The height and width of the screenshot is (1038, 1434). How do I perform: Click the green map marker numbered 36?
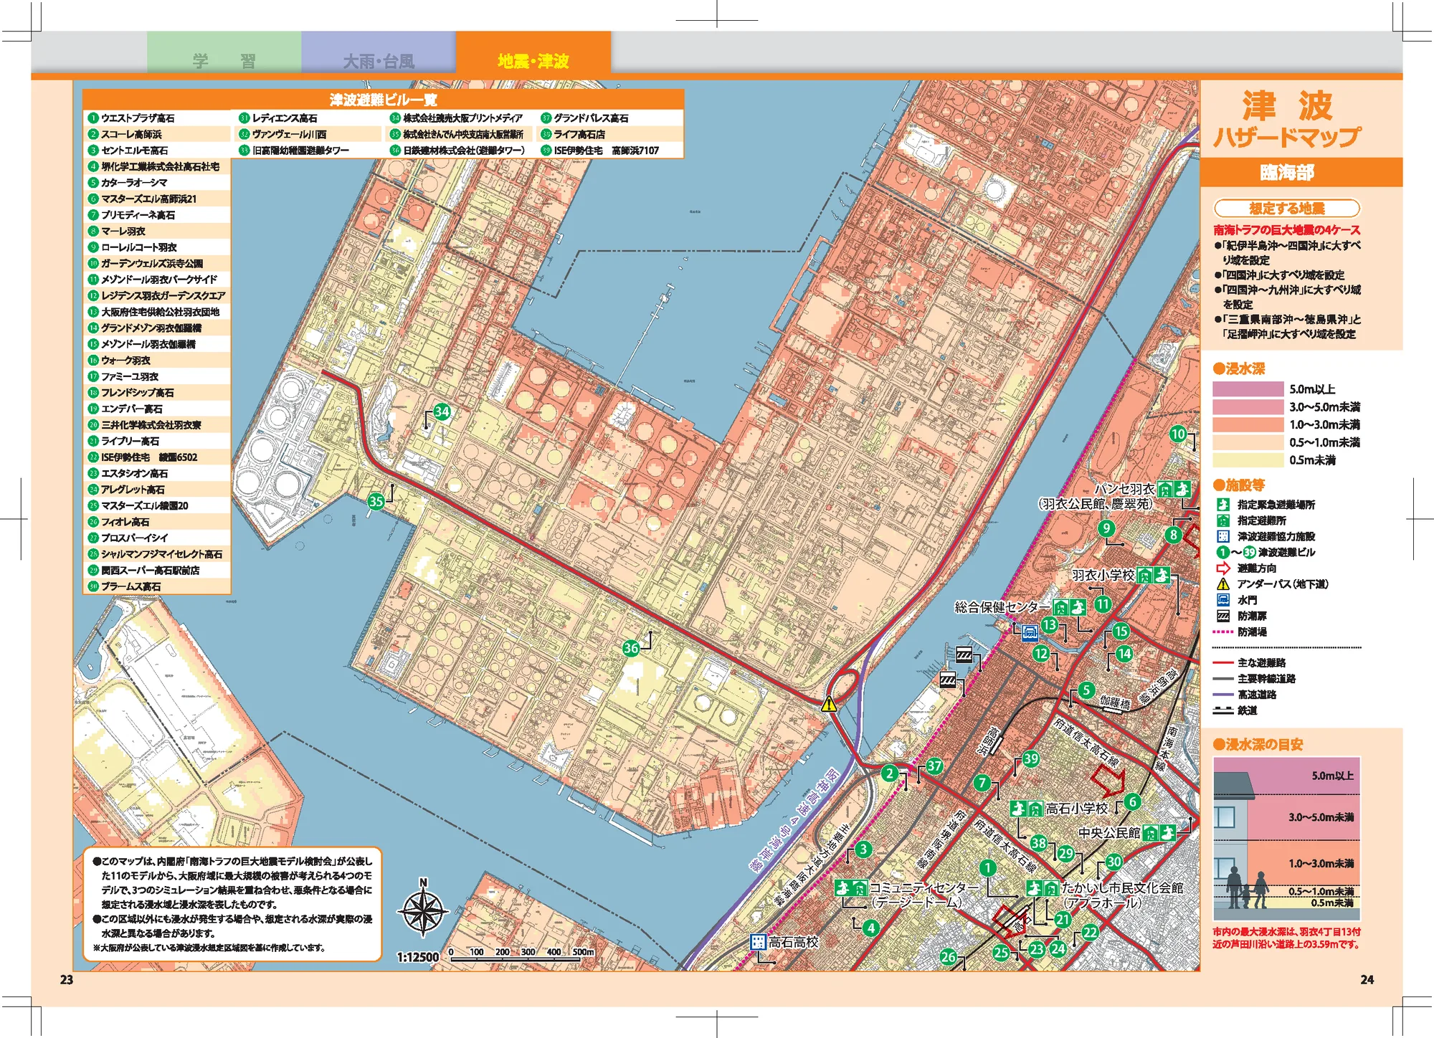pyautogui.click(x=631, y=648)
